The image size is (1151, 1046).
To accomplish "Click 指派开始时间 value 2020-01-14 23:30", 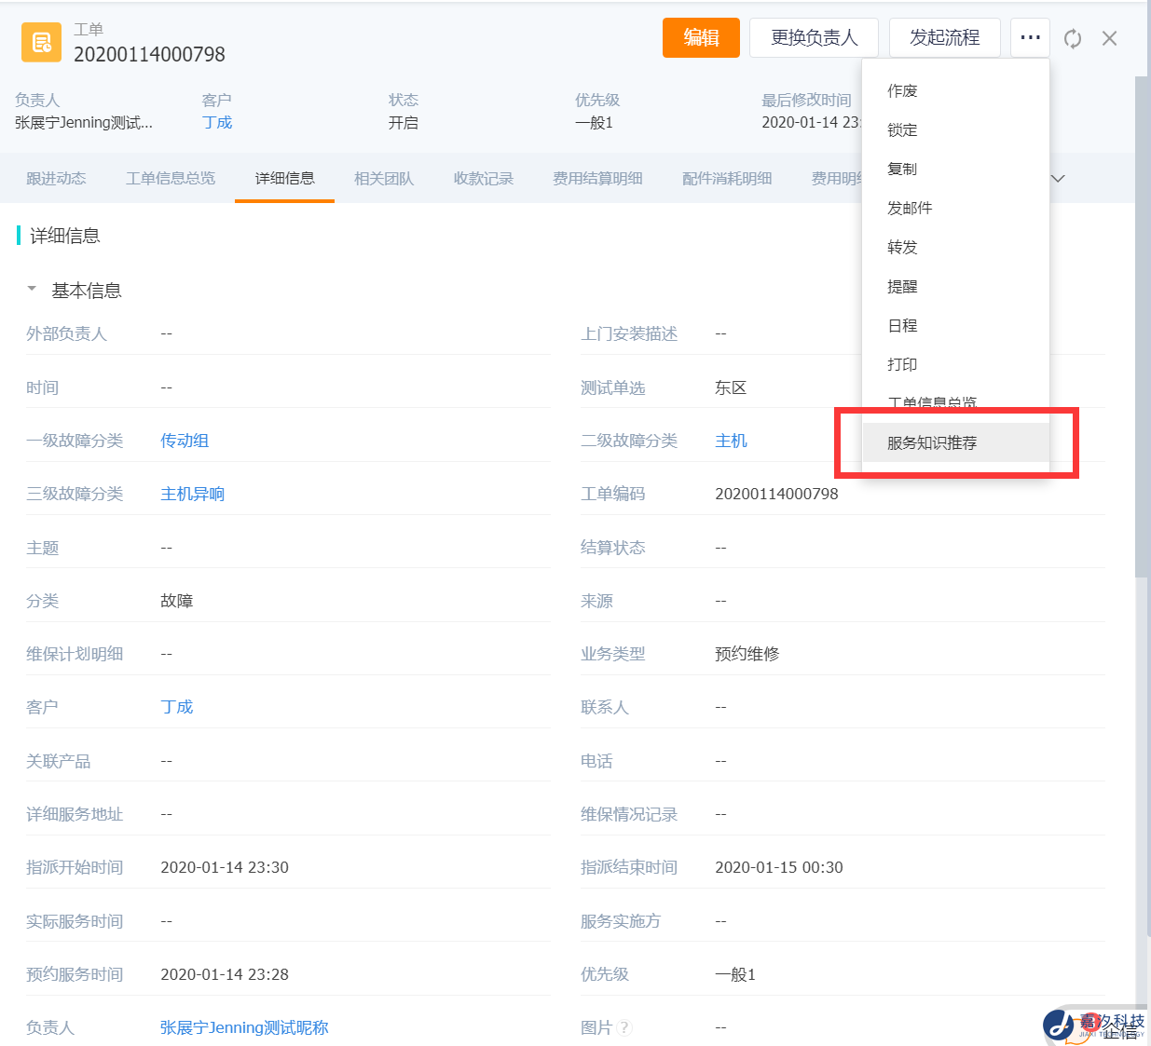I will coord(225,867).
